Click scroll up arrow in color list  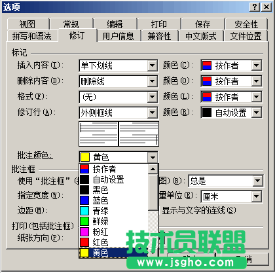[x=153, y=169]
